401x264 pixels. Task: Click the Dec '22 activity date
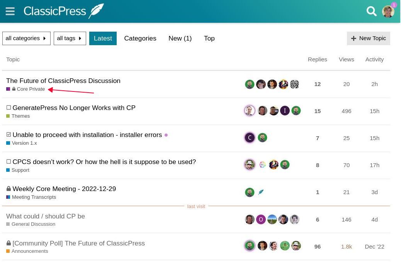click(x=374, y=247)
